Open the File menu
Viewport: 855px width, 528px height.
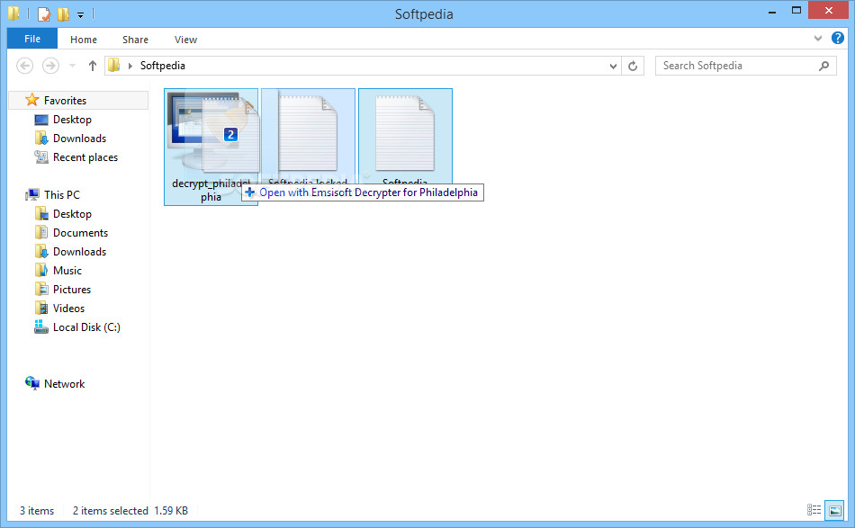point(32,40)
